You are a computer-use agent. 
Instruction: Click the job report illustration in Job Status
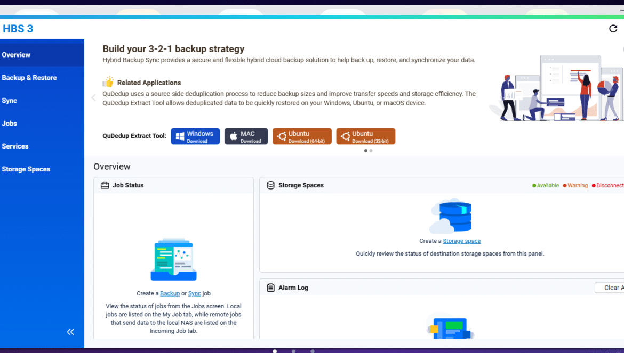tap(173, 260)
